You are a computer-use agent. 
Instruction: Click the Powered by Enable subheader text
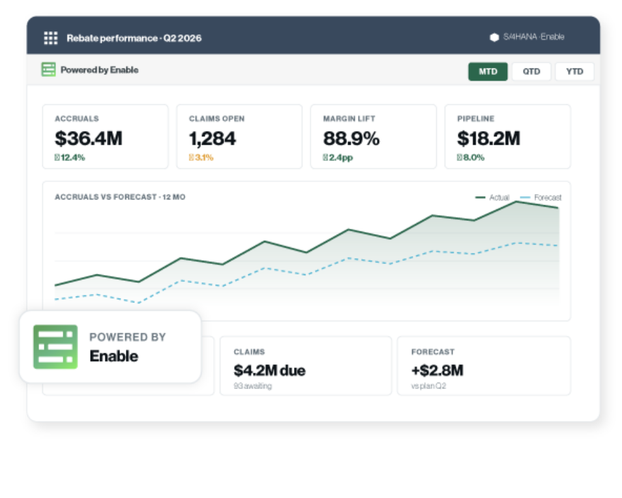point(100,70)
